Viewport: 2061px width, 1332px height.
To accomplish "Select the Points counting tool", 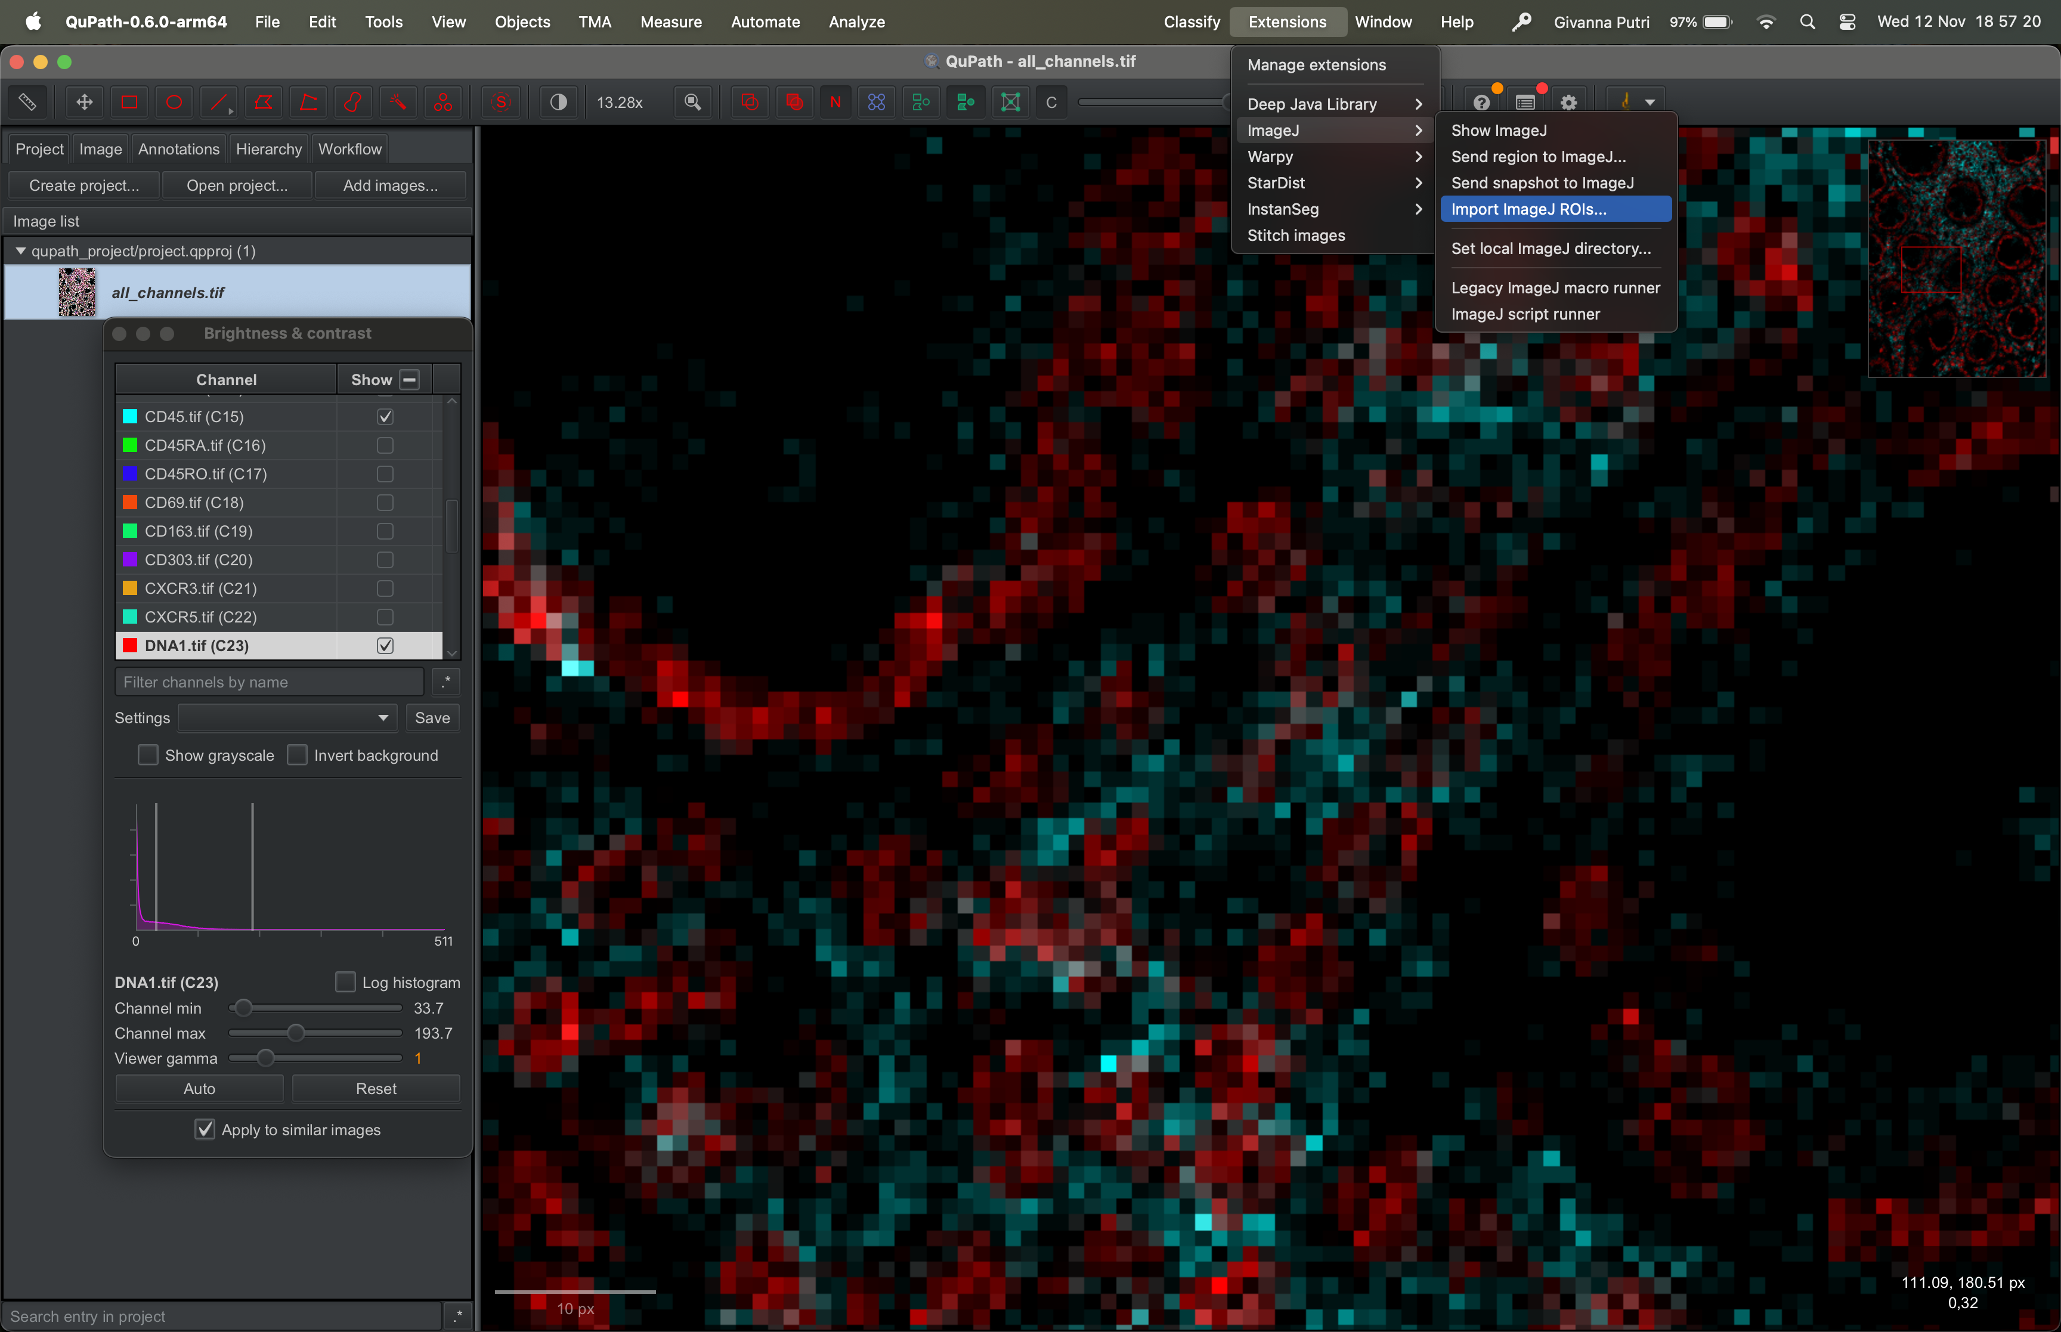I will (x=443, y=102).
